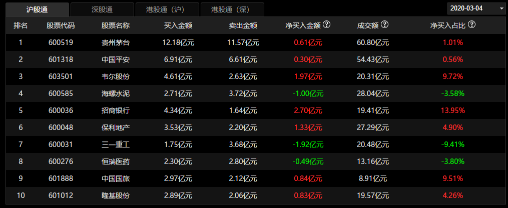Select stock name 招商银行
The width and height of the screenshot is (508, 208).
point(116,110)
